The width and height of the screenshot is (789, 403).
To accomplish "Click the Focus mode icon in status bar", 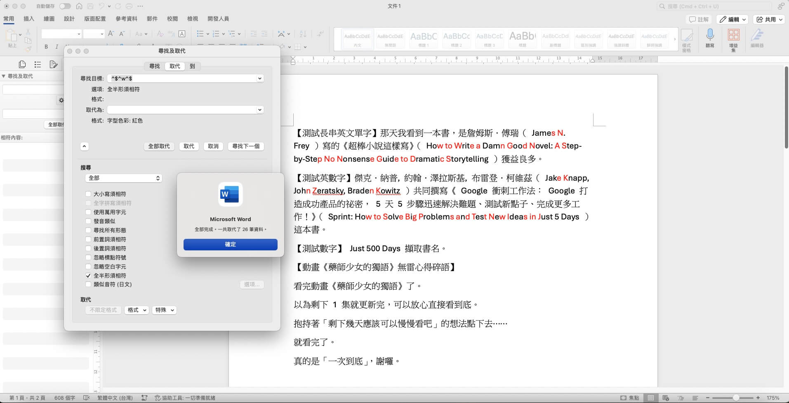I will point(623,398).
